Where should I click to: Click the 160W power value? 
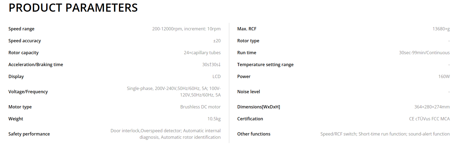click(444, 76)
